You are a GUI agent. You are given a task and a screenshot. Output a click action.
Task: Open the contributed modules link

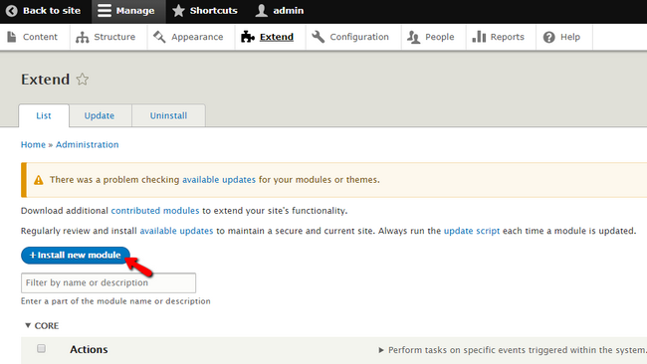point(155,211)
